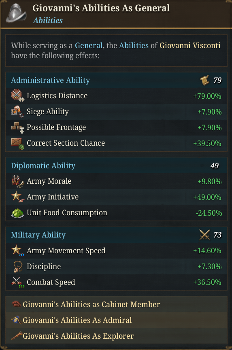Click the Logistics Distance icon
The height and width of the screenshot is (350, 232).
[17, 95]
